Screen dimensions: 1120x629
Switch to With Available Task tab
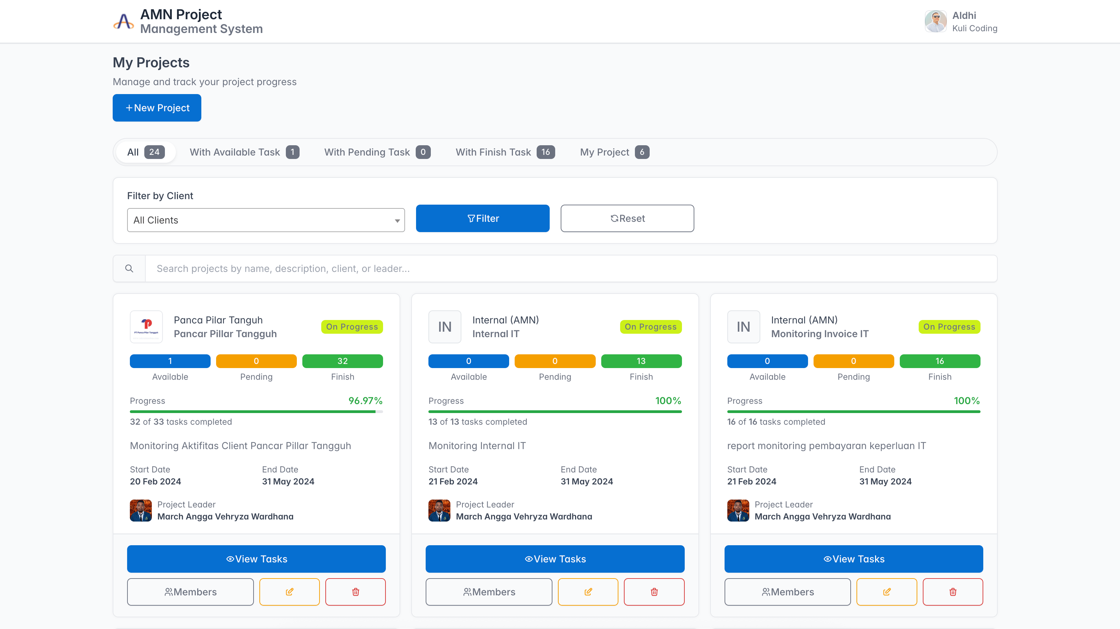[x=244, y=152]
